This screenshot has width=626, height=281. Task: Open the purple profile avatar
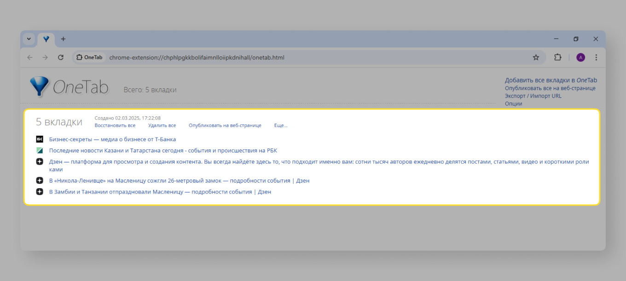(x=580, y=57)
